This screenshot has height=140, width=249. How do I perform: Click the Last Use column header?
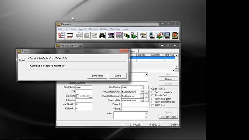tap(143, 55)
